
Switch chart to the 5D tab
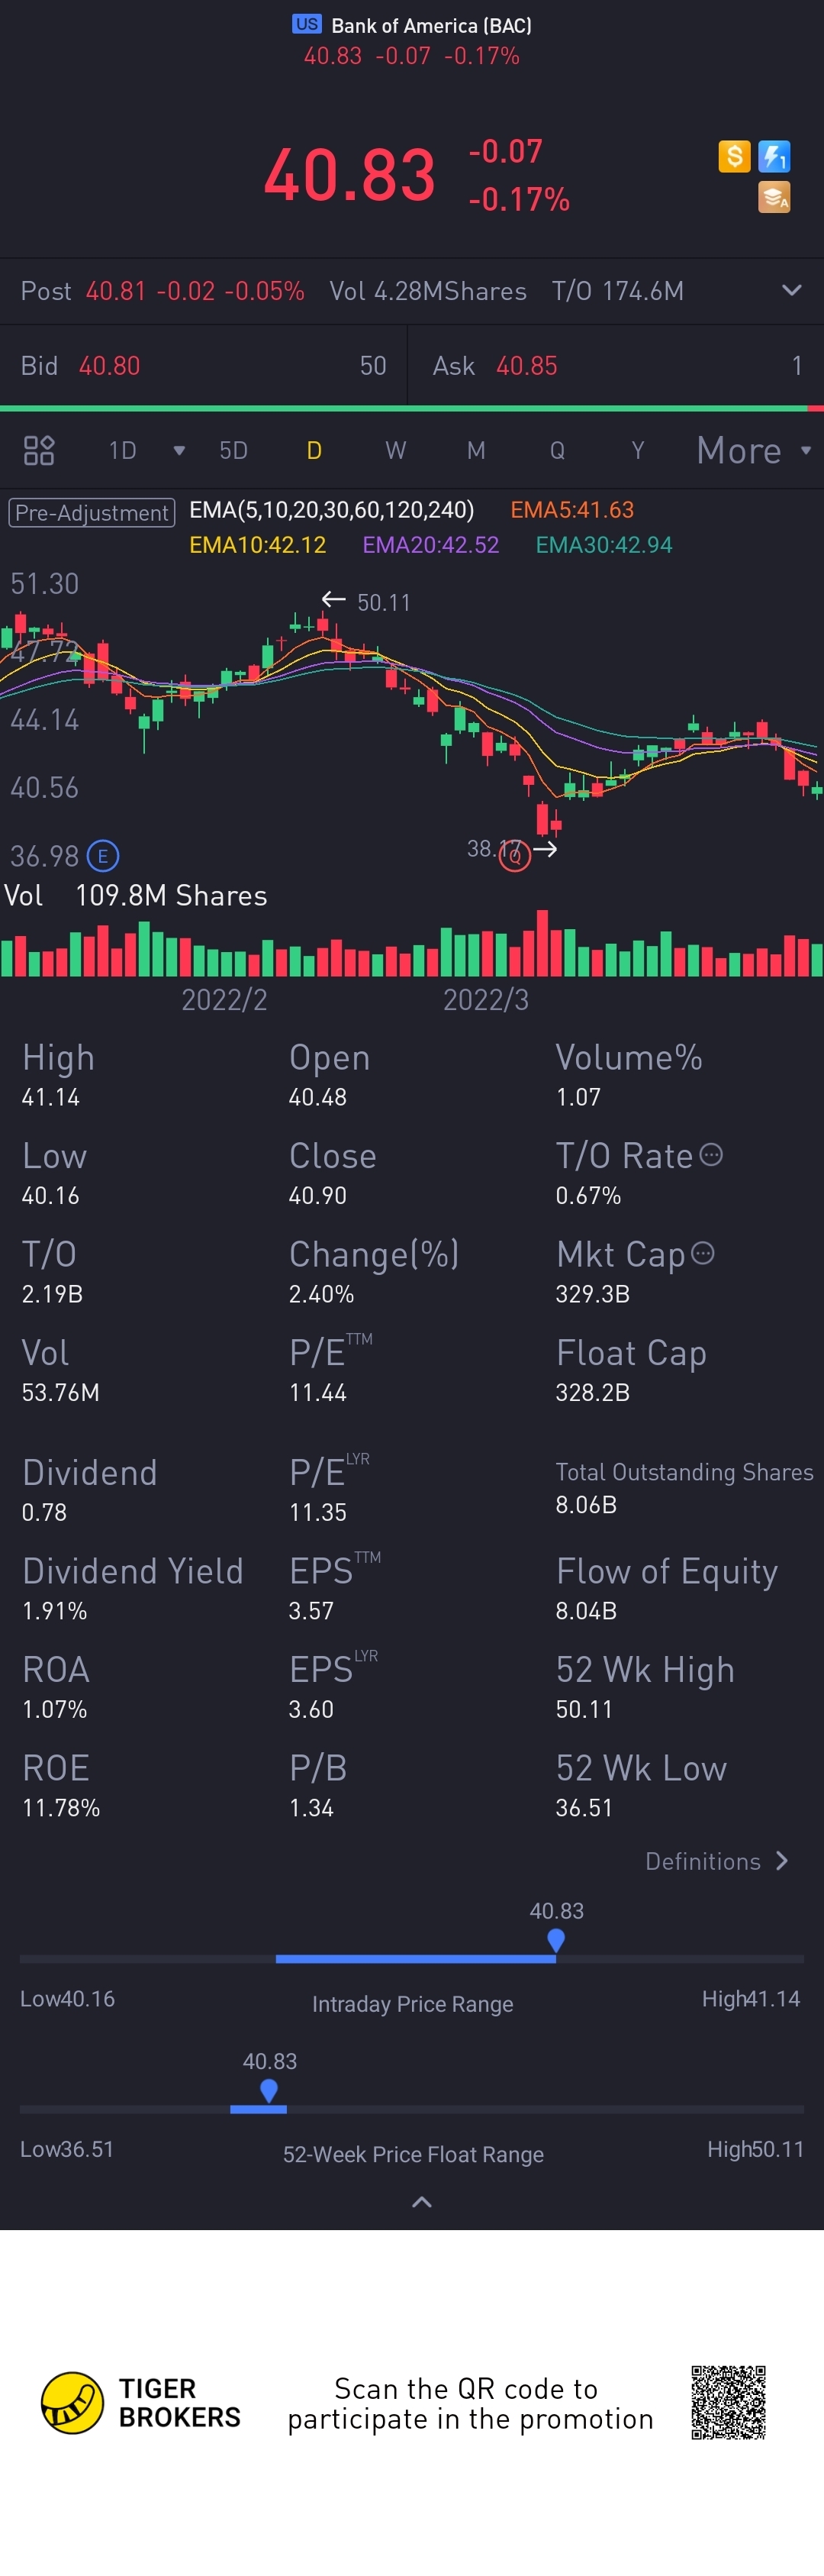click(233, 451)
